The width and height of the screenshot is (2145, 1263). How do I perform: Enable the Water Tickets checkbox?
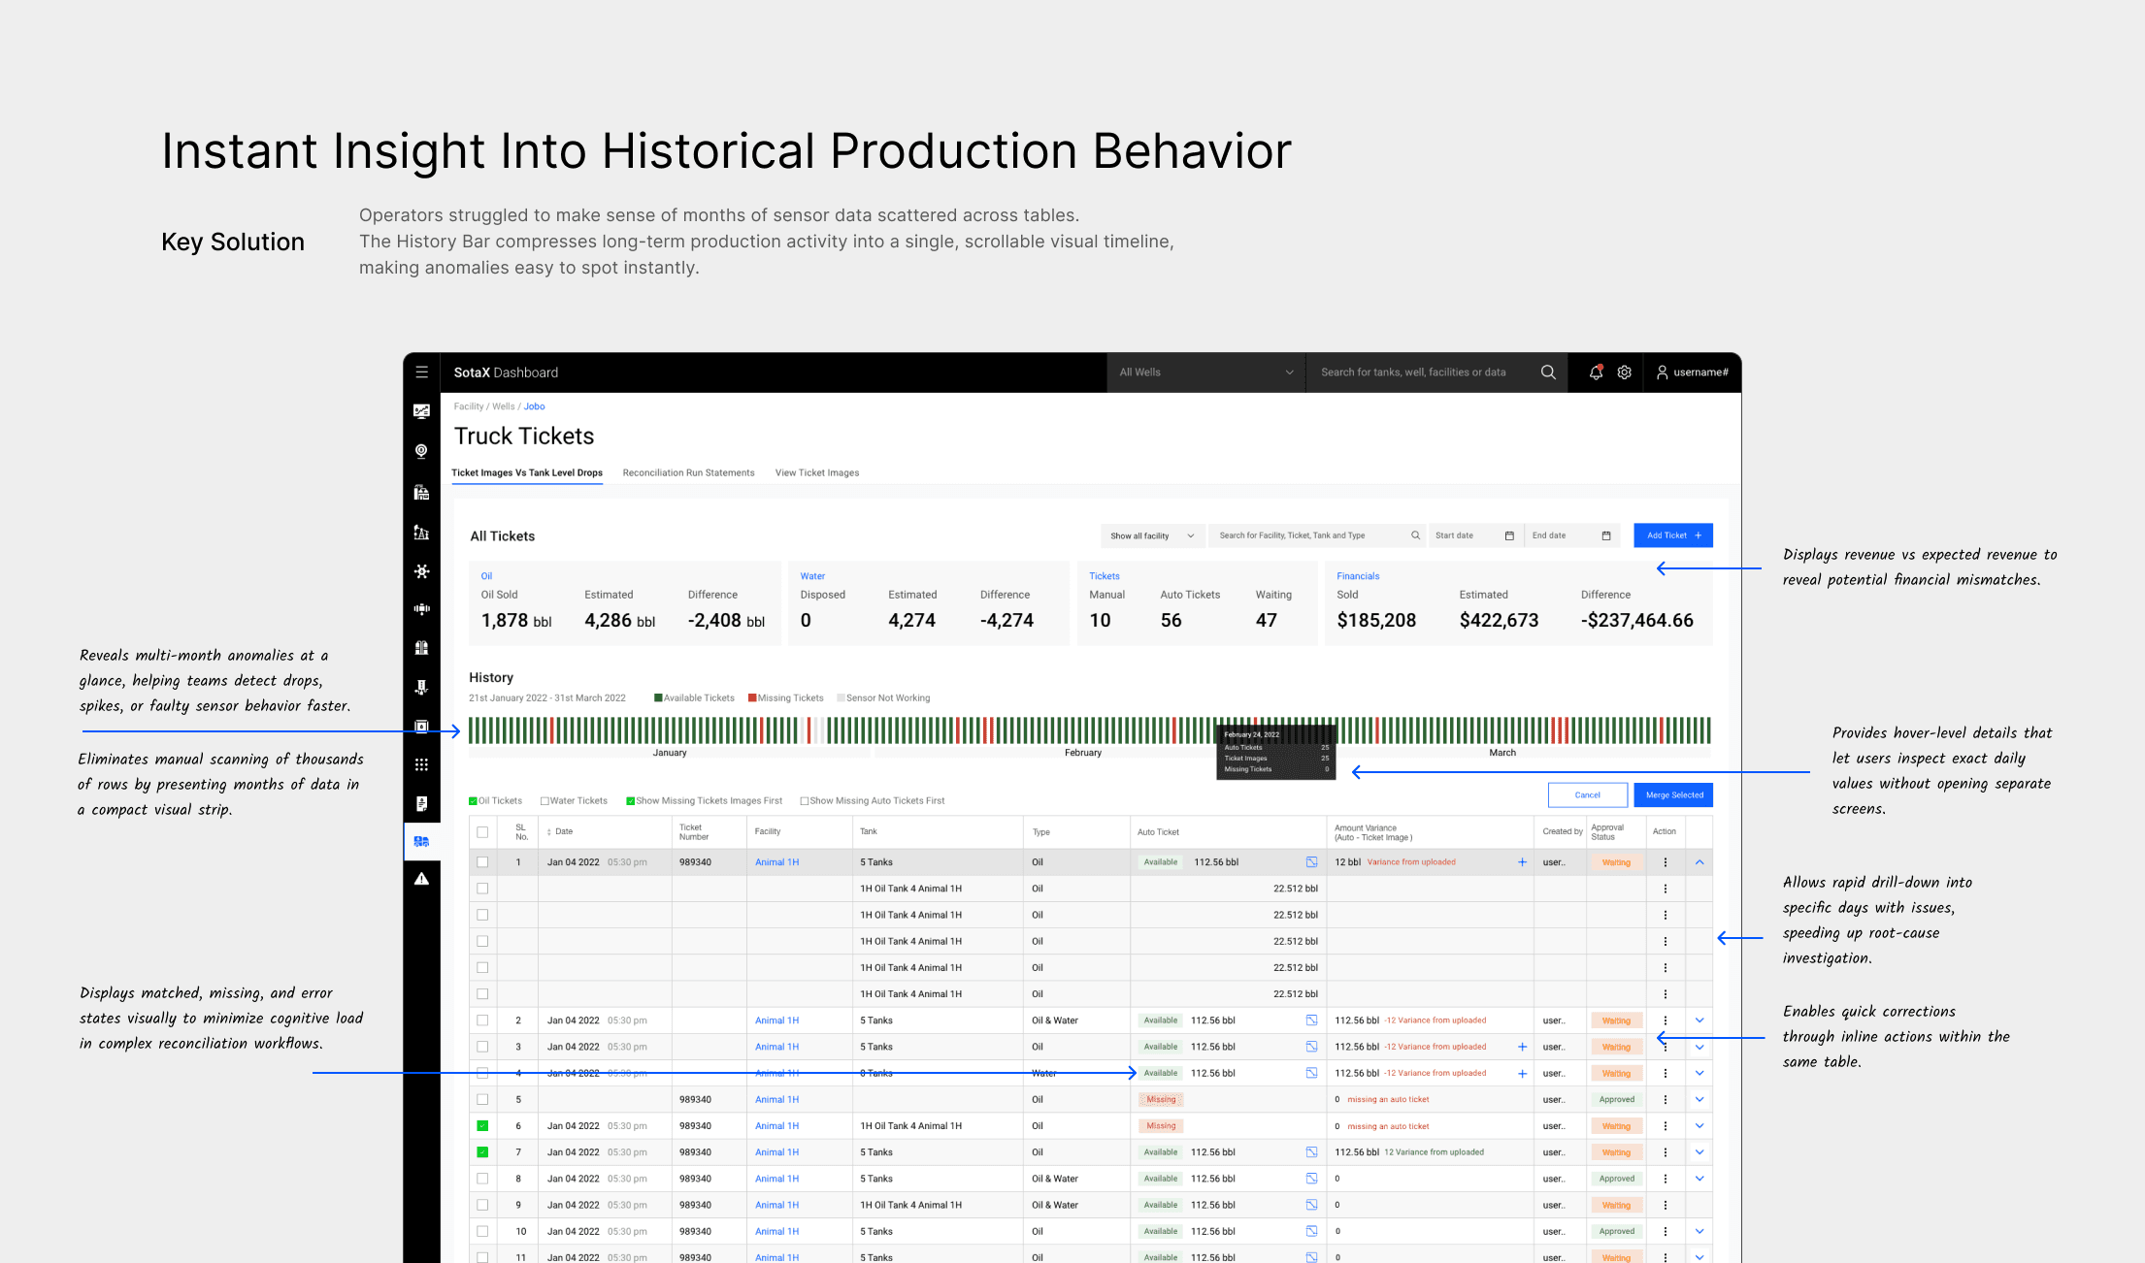[544, 801]
